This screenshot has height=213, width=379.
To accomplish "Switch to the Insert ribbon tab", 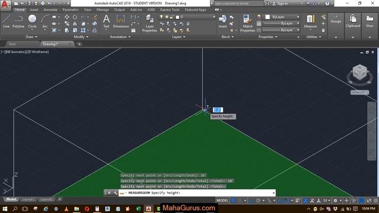I will click(34, 9).
